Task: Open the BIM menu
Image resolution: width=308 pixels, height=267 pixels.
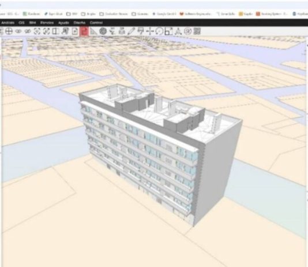Action: 32,23
